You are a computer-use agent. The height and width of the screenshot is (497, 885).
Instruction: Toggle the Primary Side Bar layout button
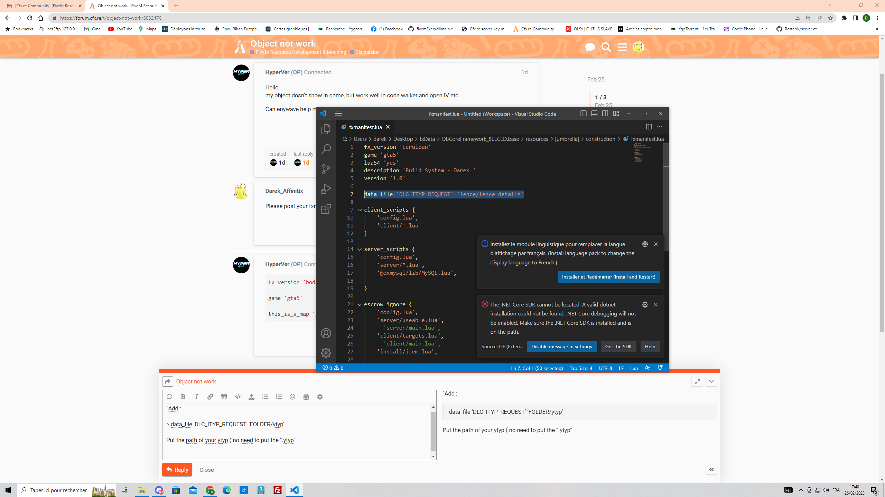584,113
